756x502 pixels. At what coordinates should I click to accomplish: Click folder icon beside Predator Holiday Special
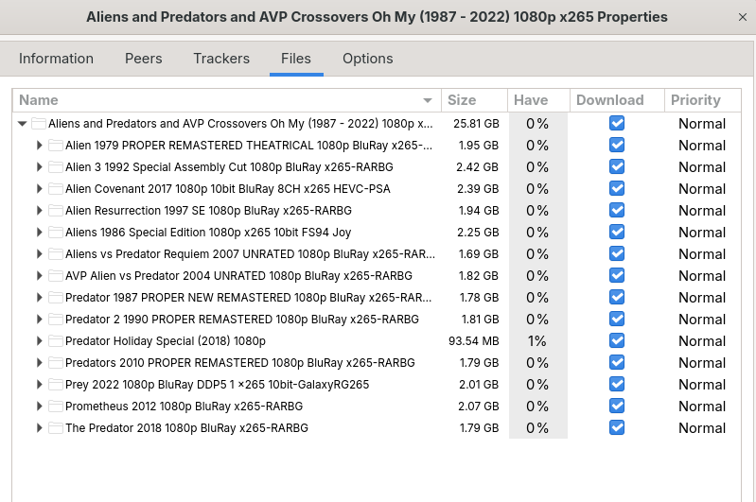pos(56,341)
